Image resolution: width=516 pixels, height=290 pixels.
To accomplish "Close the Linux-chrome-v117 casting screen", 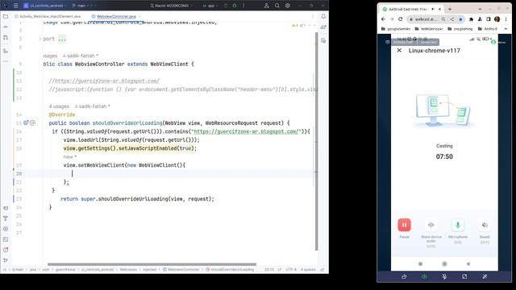I will [399, 50].
